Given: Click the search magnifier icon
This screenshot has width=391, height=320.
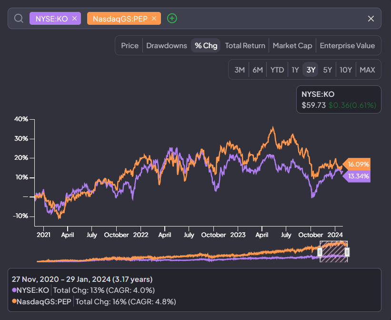Looking at the screenshot, I should [19, 19].
